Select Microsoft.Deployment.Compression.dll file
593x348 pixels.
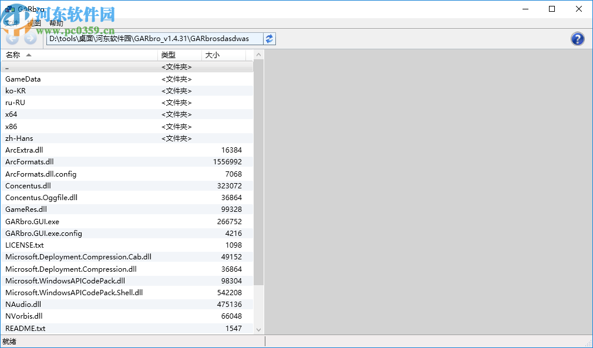[x=127, y=269]
